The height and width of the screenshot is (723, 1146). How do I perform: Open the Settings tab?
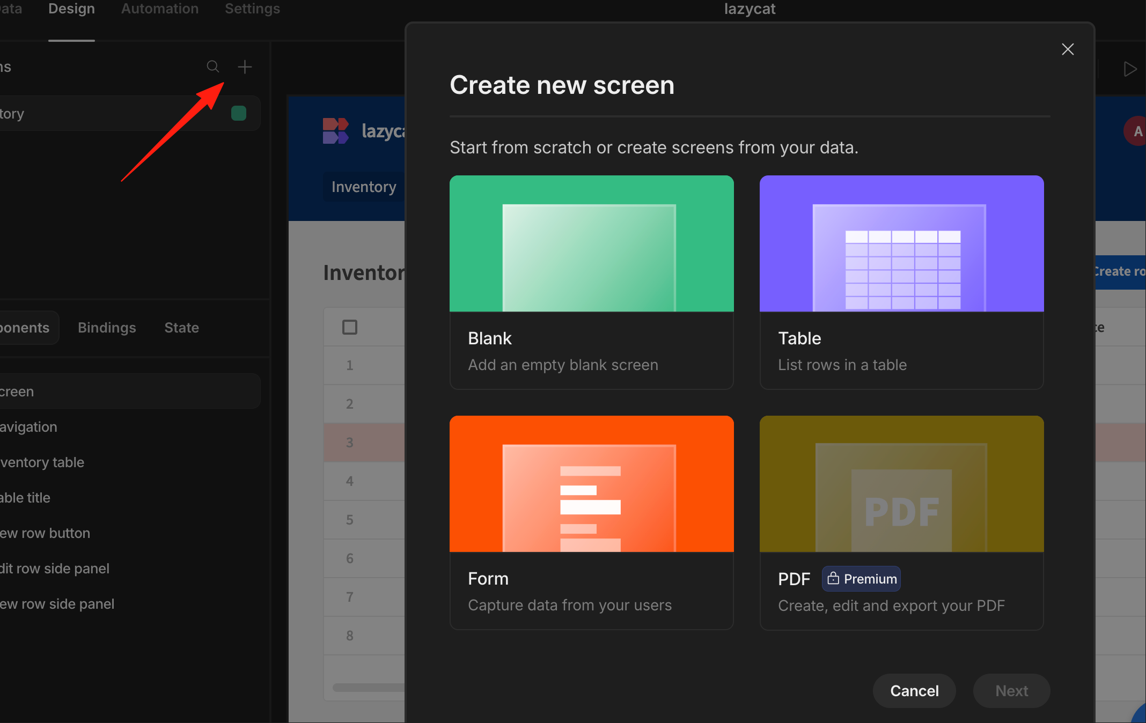pos(252,9)
